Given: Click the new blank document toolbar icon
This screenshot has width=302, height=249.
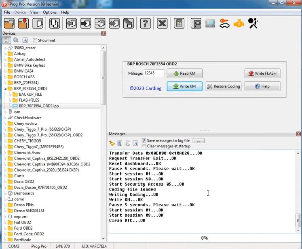Looking at the screenshot, I should (x=38, y=23).
